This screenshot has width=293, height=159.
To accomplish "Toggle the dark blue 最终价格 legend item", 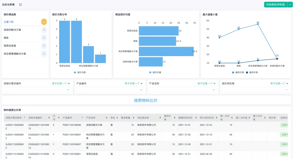I will pyautogui.click(x=252, y=72).
